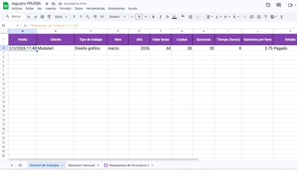297x170 pixels.
Task: Open the Roboto font dropdown
Action: (117, 17)
